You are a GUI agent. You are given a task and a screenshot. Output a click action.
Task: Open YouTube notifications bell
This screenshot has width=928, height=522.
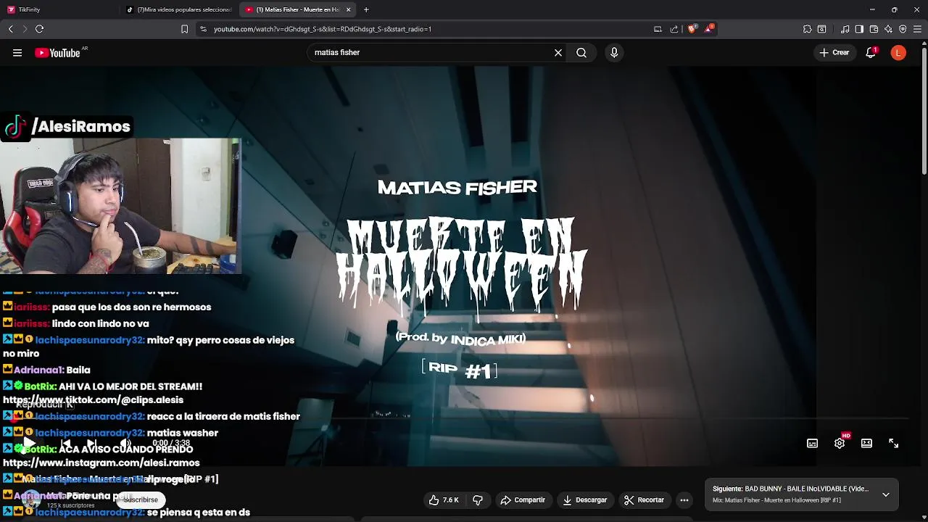pos(871,53)
